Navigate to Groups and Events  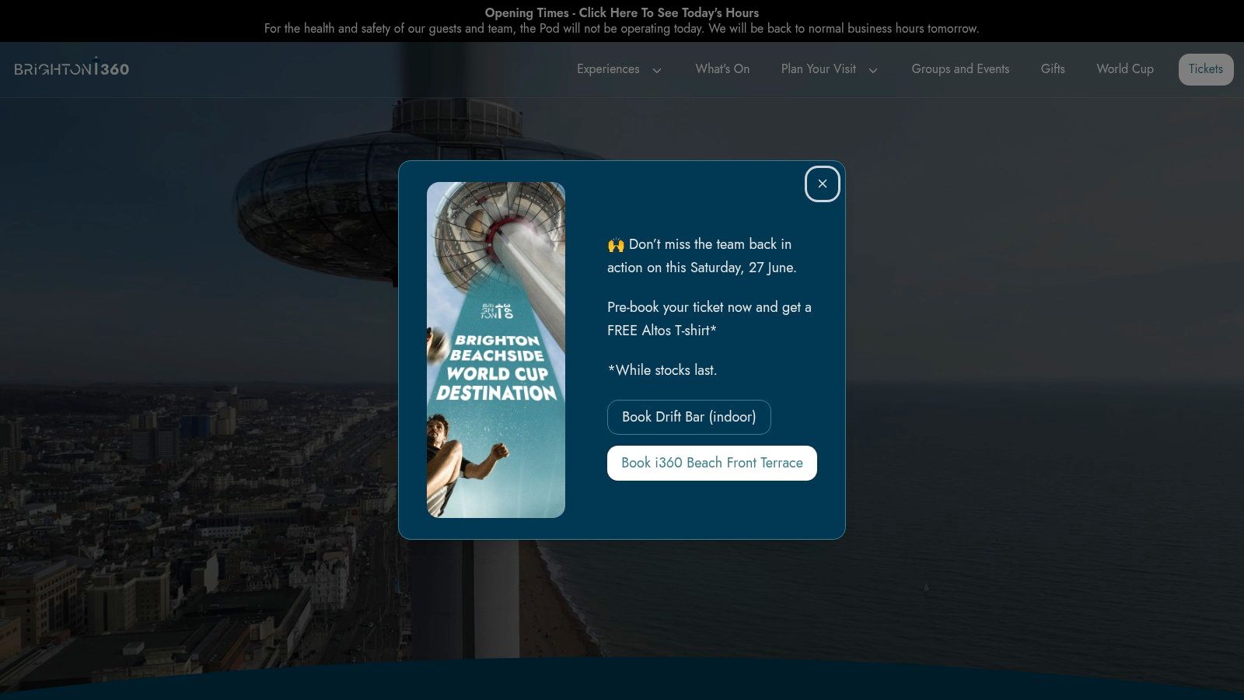(960, 69)
